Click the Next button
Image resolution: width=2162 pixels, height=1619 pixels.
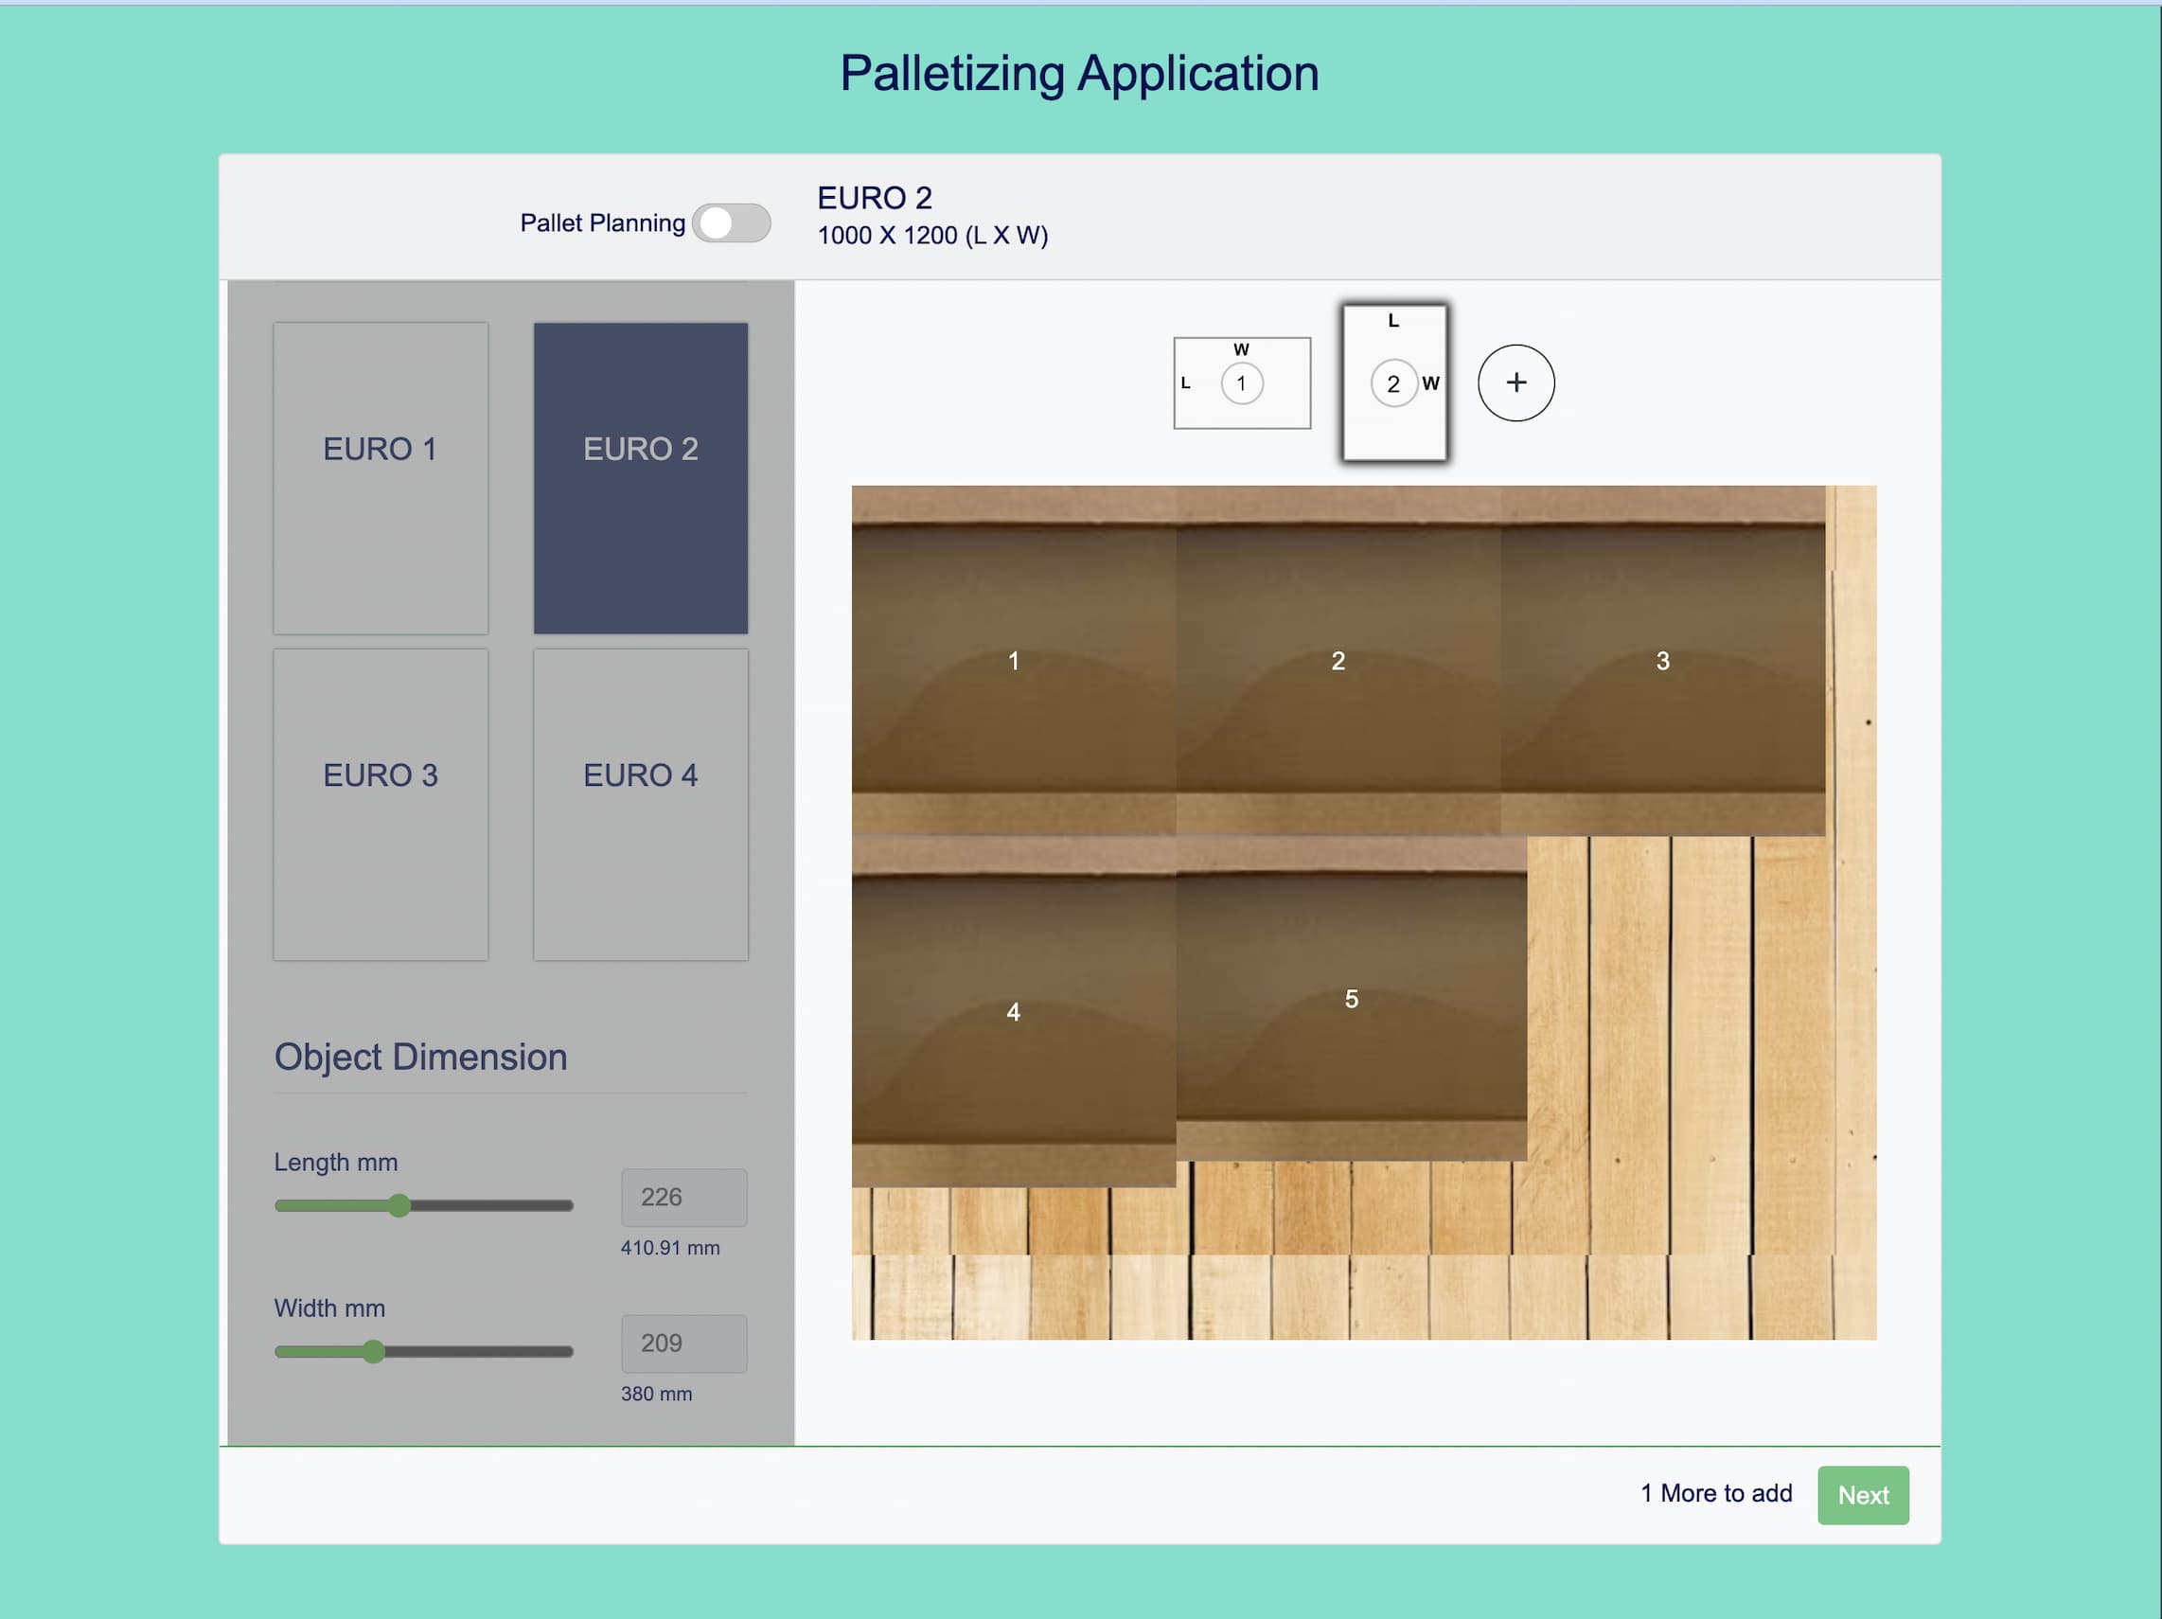pos(1862,1494)
